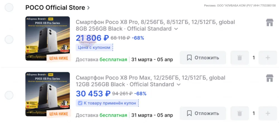Image resolution: width=279 pixels, height=123 pixels.
Task: Tick checkbox for Poco X8 Pro item
Action: 9,40
